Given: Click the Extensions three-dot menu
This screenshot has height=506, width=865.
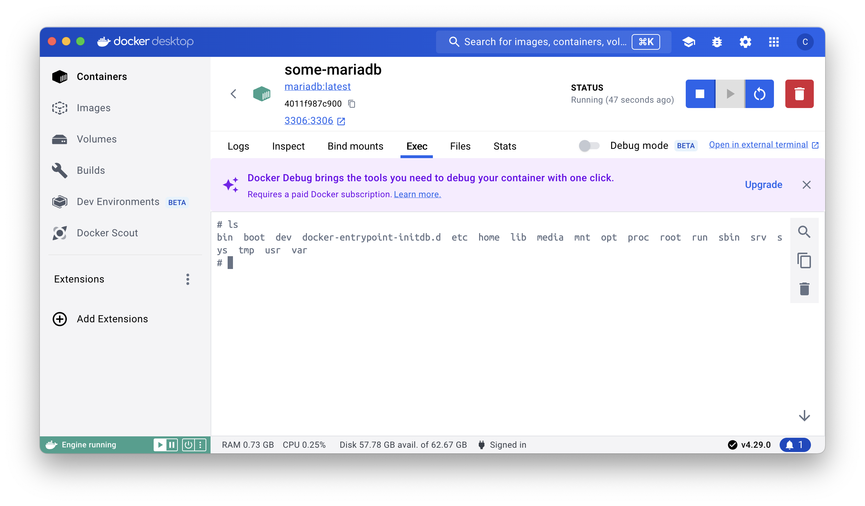Looking at the screenshot, I should [x=187, y=279].
